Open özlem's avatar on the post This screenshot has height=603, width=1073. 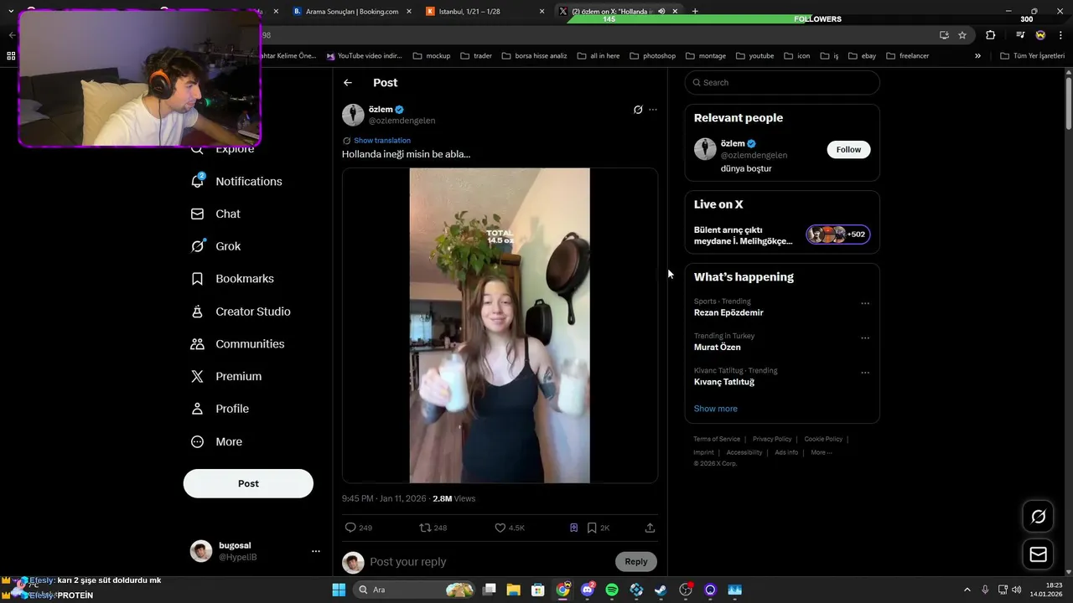(353, 115)
